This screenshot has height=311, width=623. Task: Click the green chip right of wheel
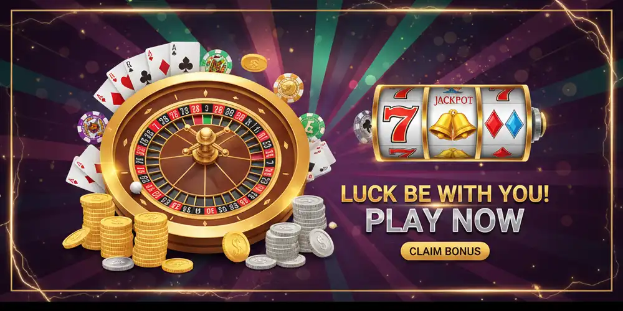pos(312,126)
